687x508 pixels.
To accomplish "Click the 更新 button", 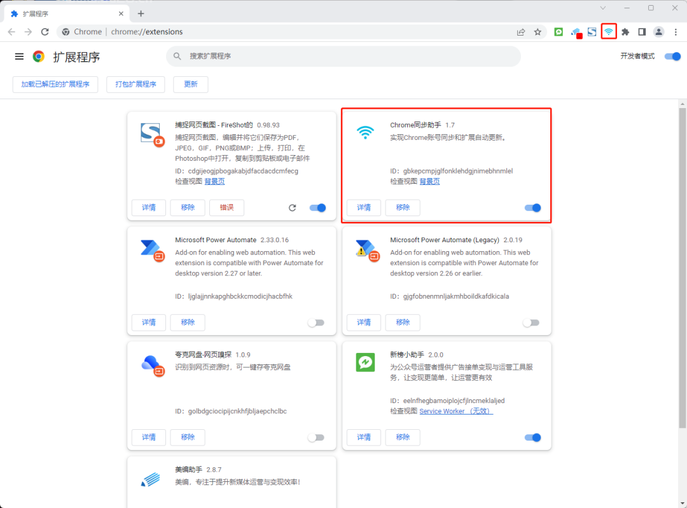I will [x=191, y=84].
